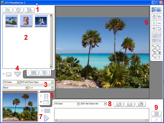The height and width of the screenshot is (123, 164).
Task: Select the portrait orientation radio button
Action: (41, 96)
